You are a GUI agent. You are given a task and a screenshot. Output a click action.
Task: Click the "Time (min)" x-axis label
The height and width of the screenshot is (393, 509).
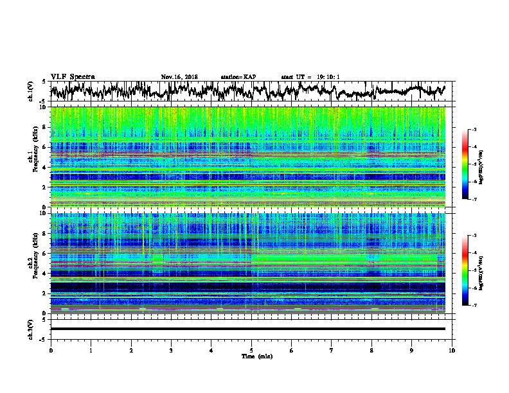click(x=257, y=356)
